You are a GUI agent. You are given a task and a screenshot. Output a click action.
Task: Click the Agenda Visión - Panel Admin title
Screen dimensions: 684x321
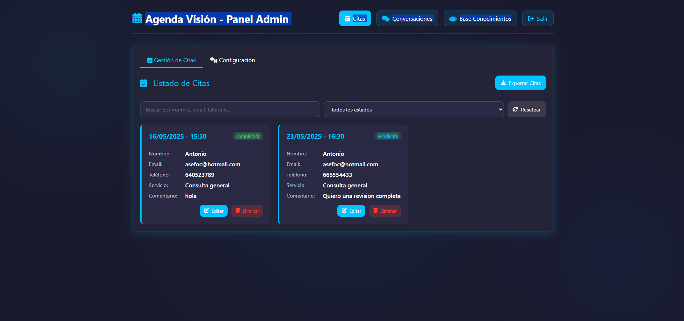[x=217, y=19]
